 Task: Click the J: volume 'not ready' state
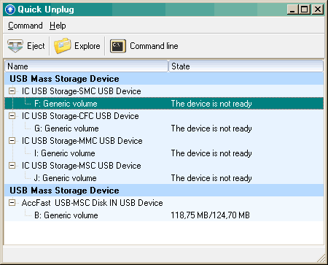tap(211, 178)
